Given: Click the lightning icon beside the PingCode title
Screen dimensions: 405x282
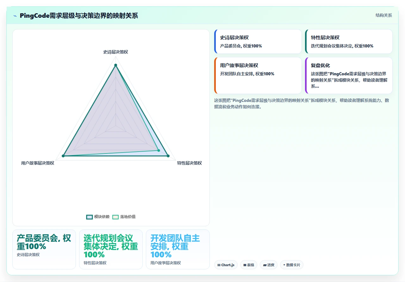Looking at the screenshot, I should (15, 16).
